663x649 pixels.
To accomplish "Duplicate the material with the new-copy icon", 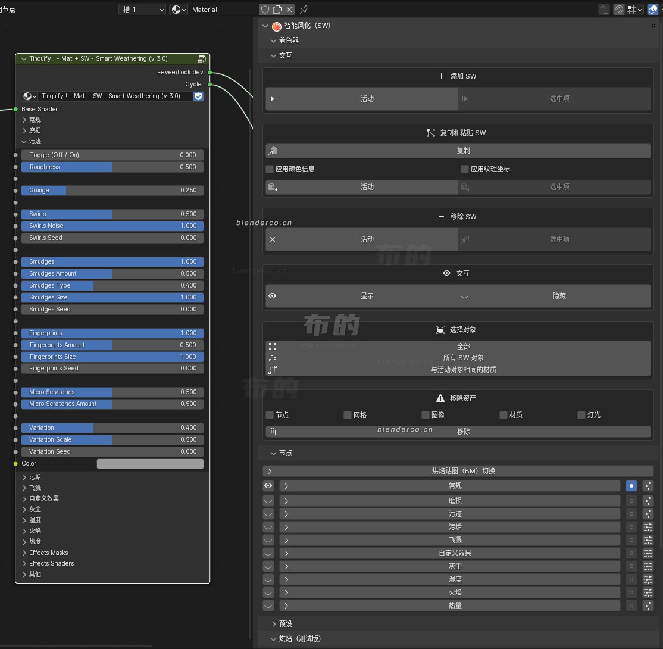I will pos(277,10).
